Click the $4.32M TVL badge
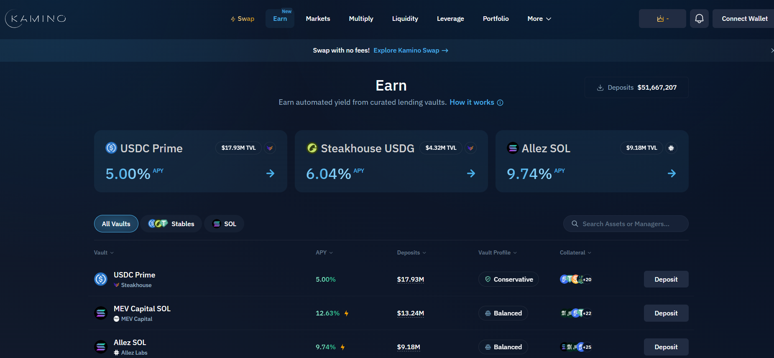774x358 pixels. 441,148
